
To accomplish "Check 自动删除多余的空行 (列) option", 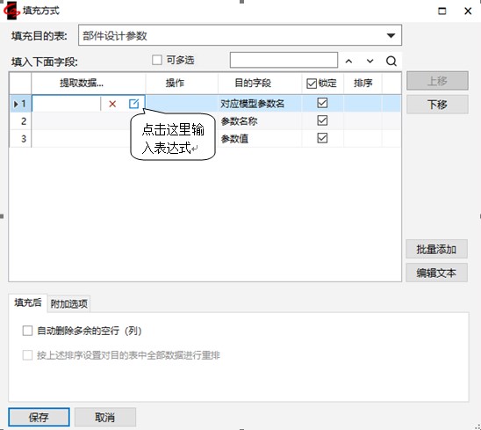I will tap(27, 331).
